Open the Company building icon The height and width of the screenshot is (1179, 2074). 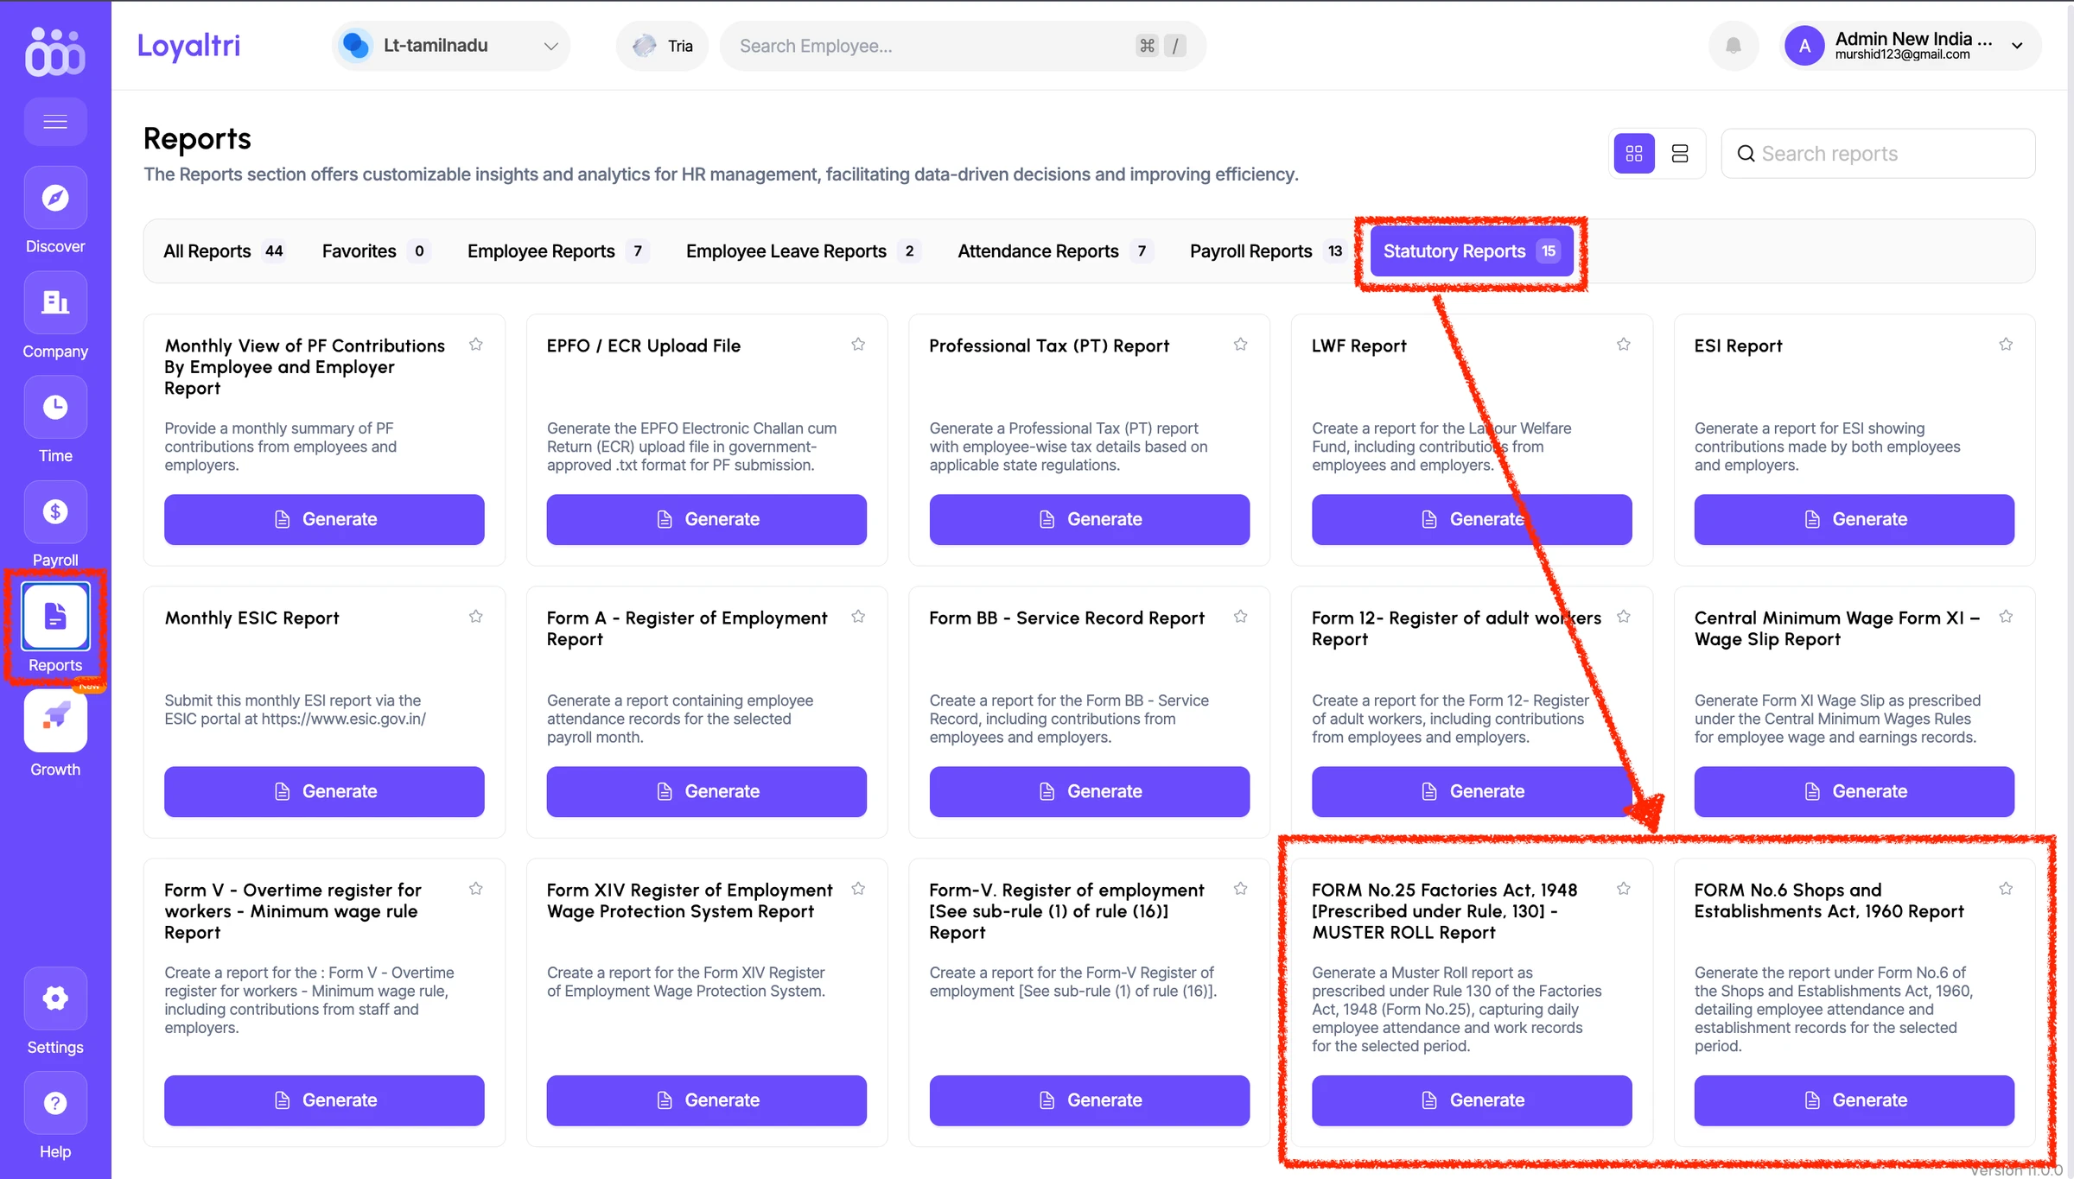coord(55,302)
